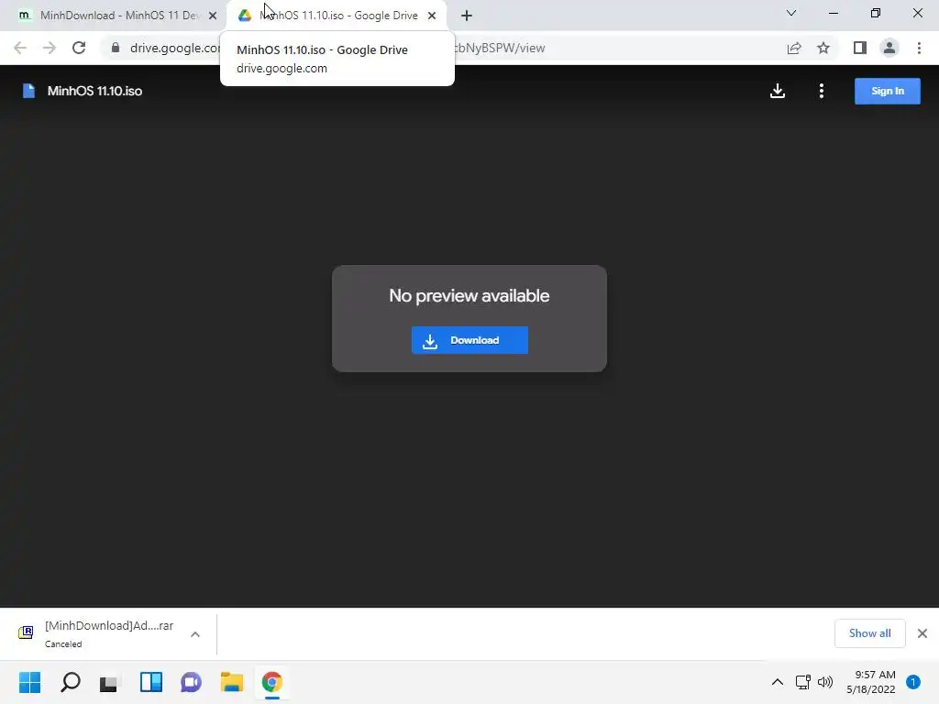Sign in to Google Drive
Image resolution: width=939 pixels, height=704 pixels.
click(x=887, y=91)
